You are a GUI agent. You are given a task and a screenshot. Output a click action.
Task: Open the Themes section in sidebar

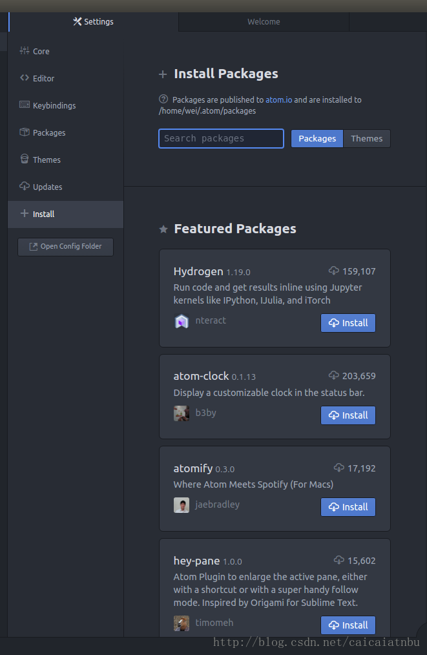click(x=47, y=160)
